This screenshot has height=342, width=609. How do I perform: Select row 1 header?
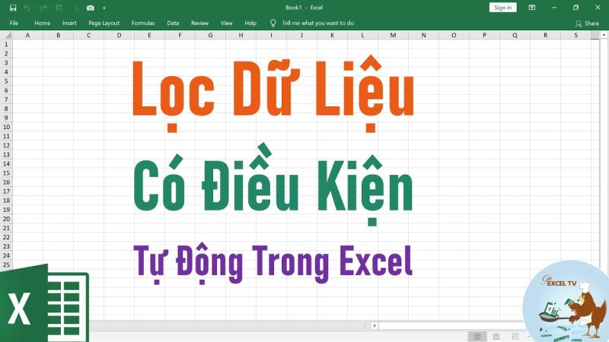click(6, 44)
